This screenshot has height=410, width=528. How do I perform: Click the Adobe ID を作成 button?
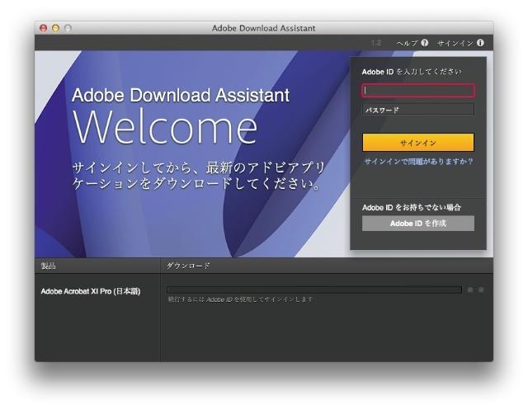[x=418, y=224]
